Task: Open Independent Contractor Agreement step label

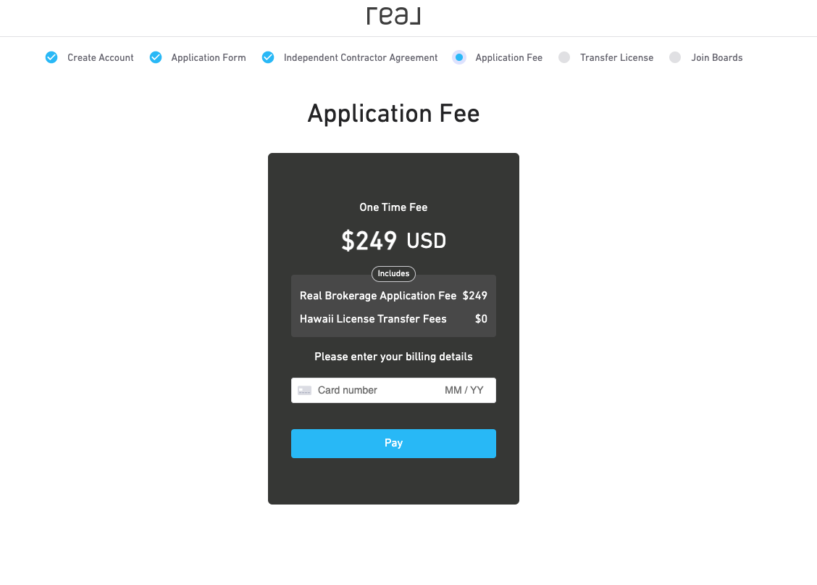Action: (361, 57)
